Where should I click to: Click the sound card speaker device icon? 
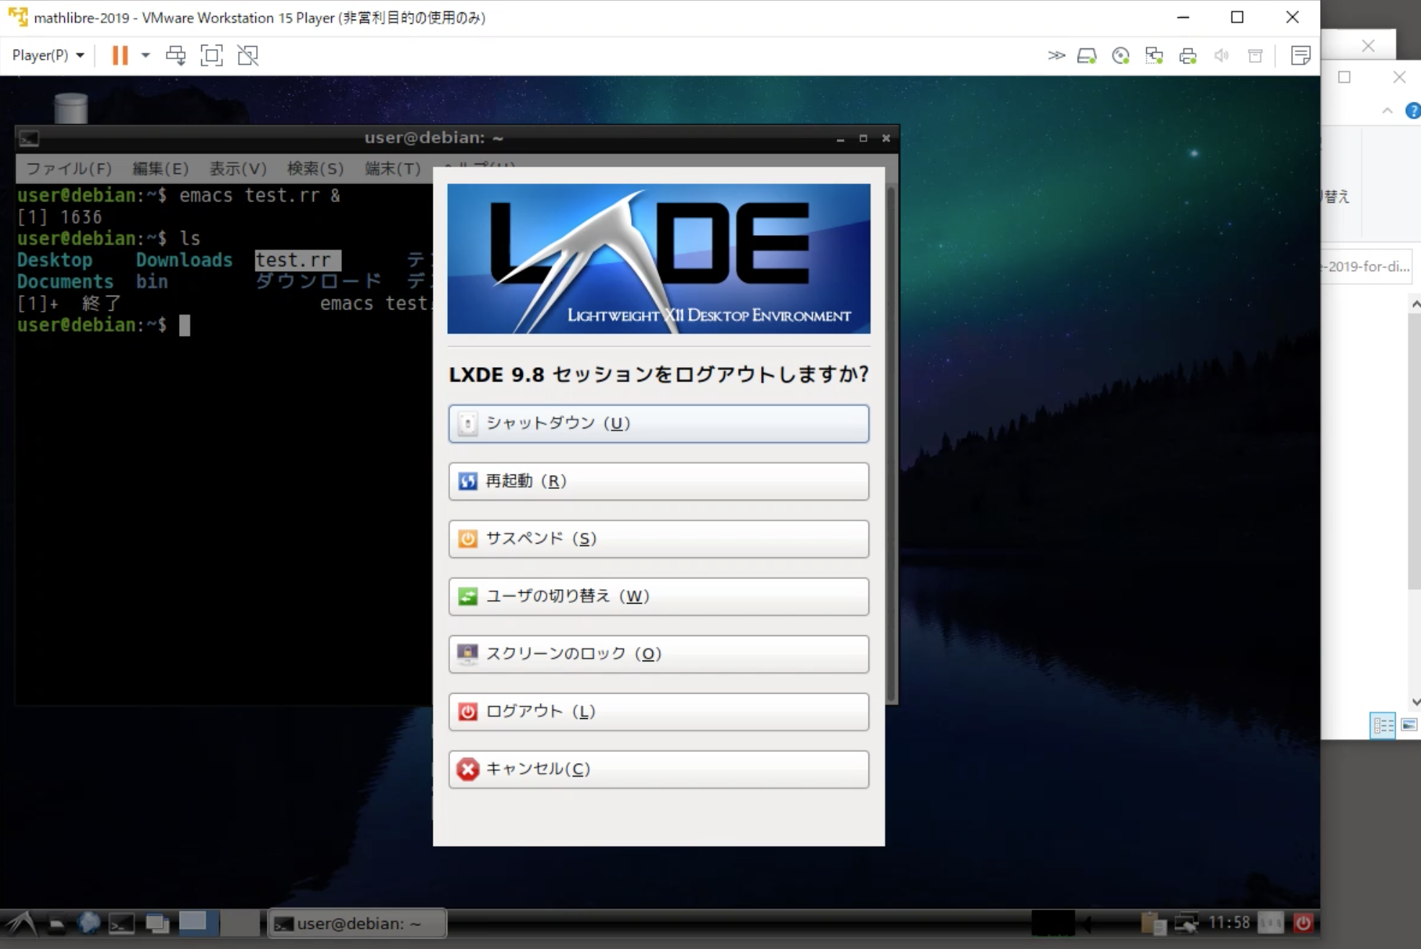coord(1221,55)
